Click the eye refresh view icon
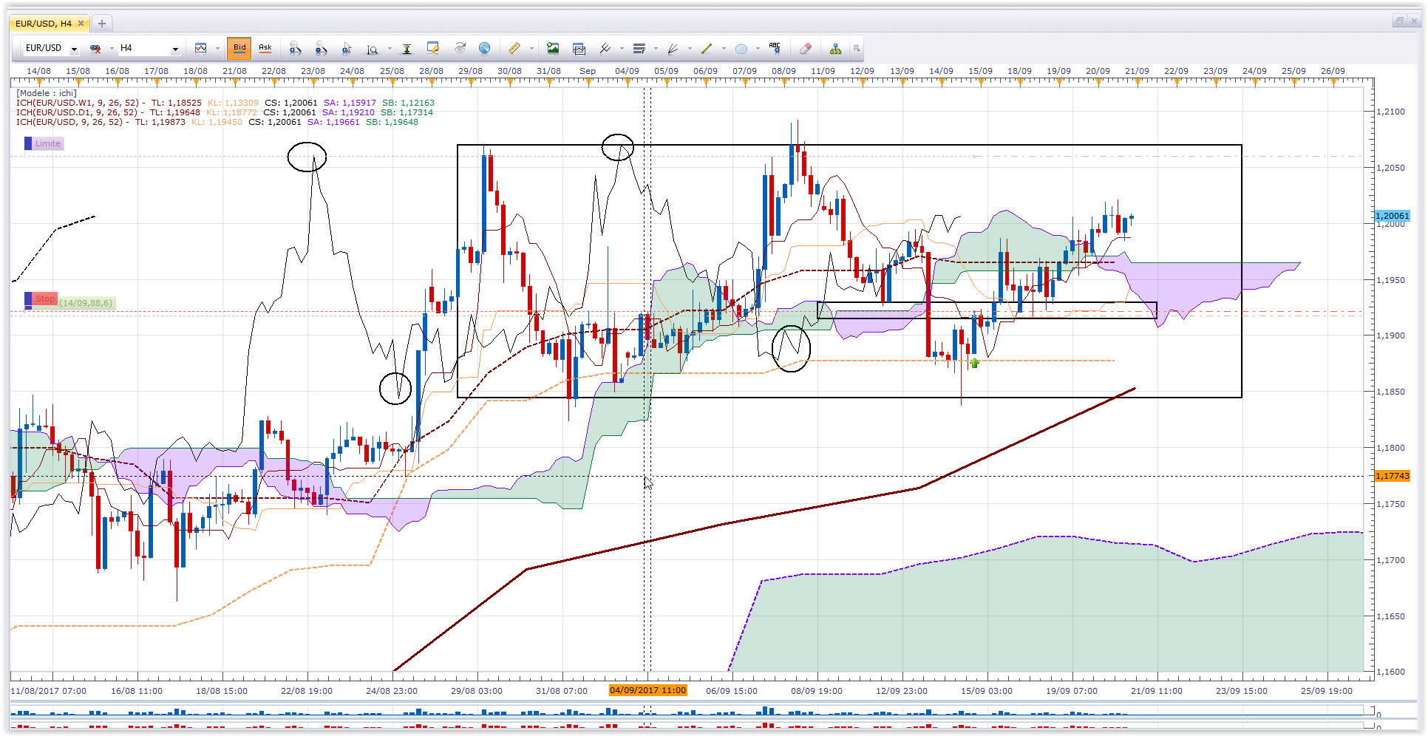The image size is (1428, 736). [460, 49]
